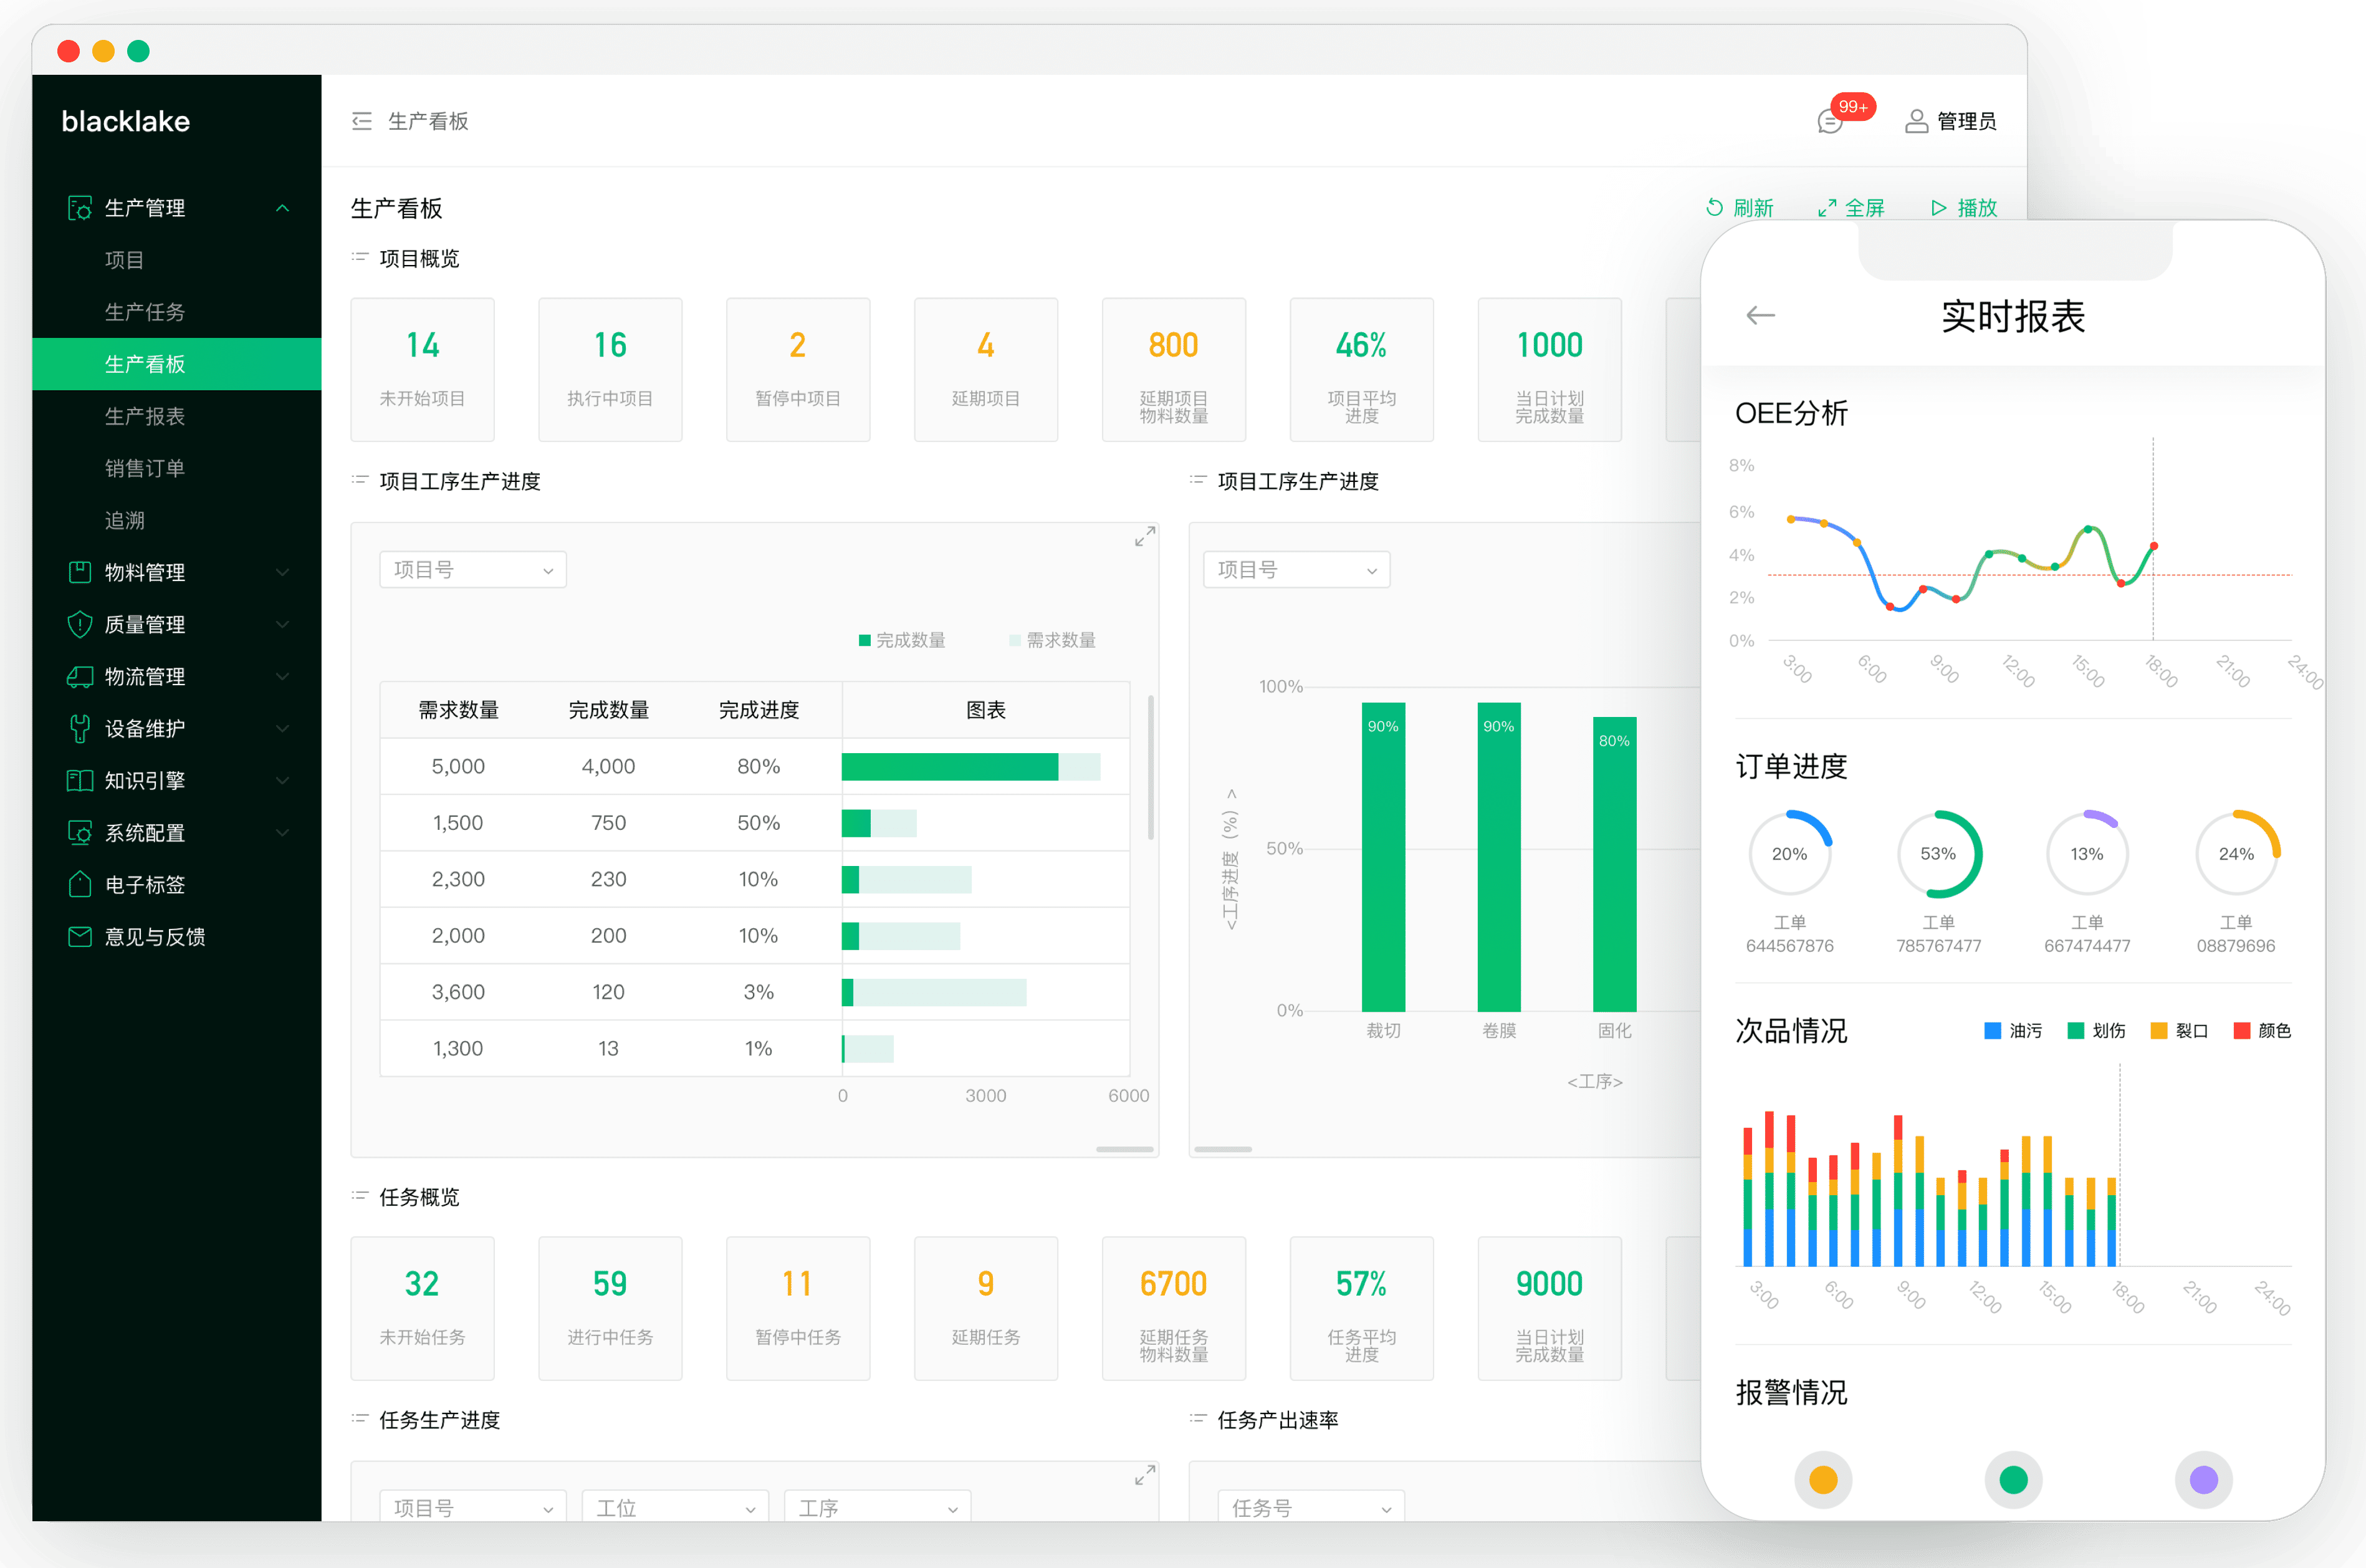The image size is (2366, 1568).
Task: Click the 意见与反馈 envelope icon
Action: (79, 936)
